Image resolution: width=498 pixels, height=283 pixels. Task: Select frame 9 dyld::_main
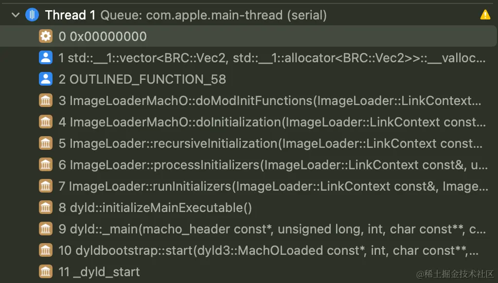(249, 229)
